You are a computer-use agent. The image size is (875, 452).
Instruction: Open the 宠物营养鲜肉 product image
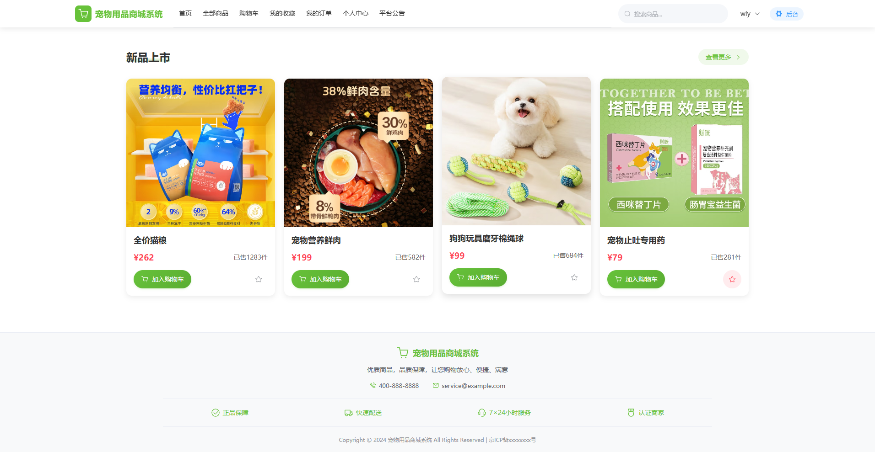click(358, 153)
